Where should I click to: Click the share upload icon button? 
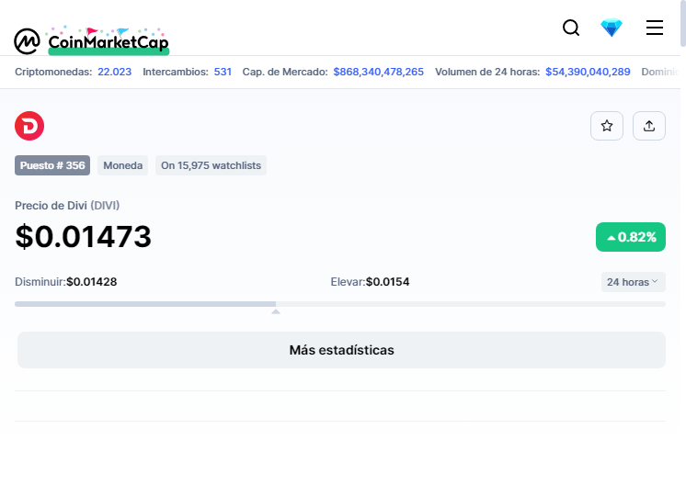(649, 126)
